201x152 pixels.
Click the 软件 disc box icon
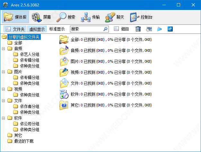pos(64,94)
